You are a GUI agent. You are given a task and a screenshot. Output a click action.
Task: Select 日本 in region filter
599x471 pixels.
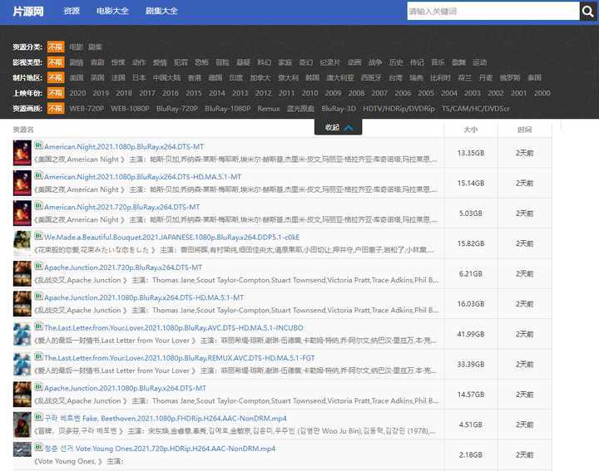pos(139,78)
